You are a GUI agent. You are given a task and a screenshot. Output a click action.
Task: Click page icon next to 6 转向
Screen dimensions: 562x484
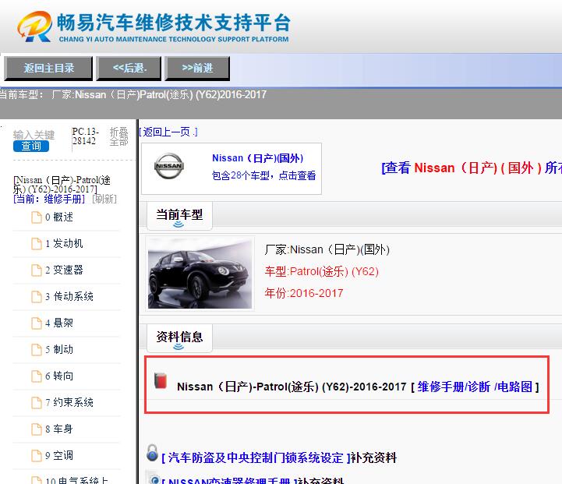click(37, 376)
